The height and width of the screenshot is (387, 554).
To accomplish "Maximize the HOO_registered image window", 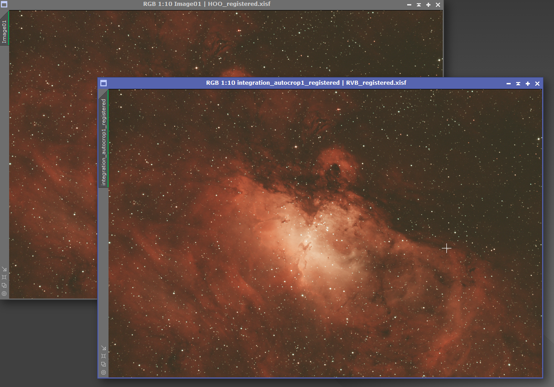I will click(x=429, y=5).
